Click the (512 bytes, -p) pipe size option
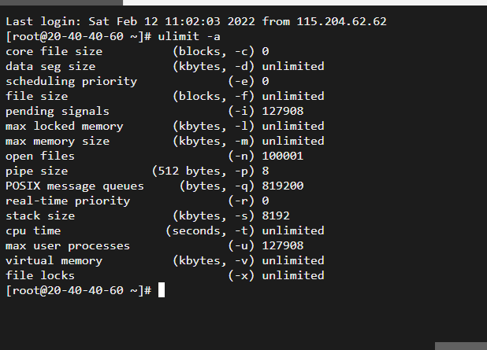 click(x=203, y=171)
